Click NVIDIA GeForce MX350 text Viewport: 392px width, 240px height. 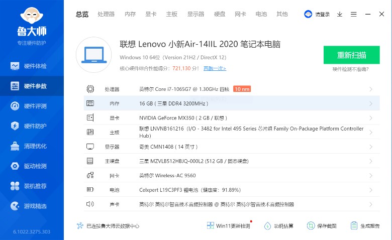point(183,118)
